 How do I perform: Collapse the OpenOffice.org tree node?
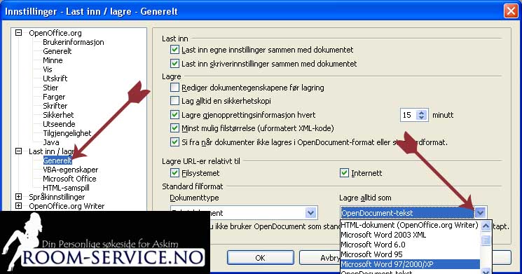19,33
